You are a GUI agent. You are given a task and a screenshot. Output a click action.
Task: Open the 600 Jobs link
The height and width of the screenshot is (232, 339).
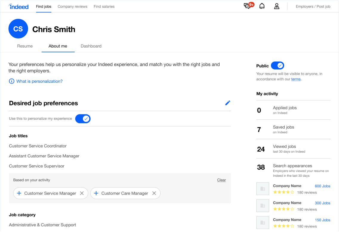coord(322,186)
